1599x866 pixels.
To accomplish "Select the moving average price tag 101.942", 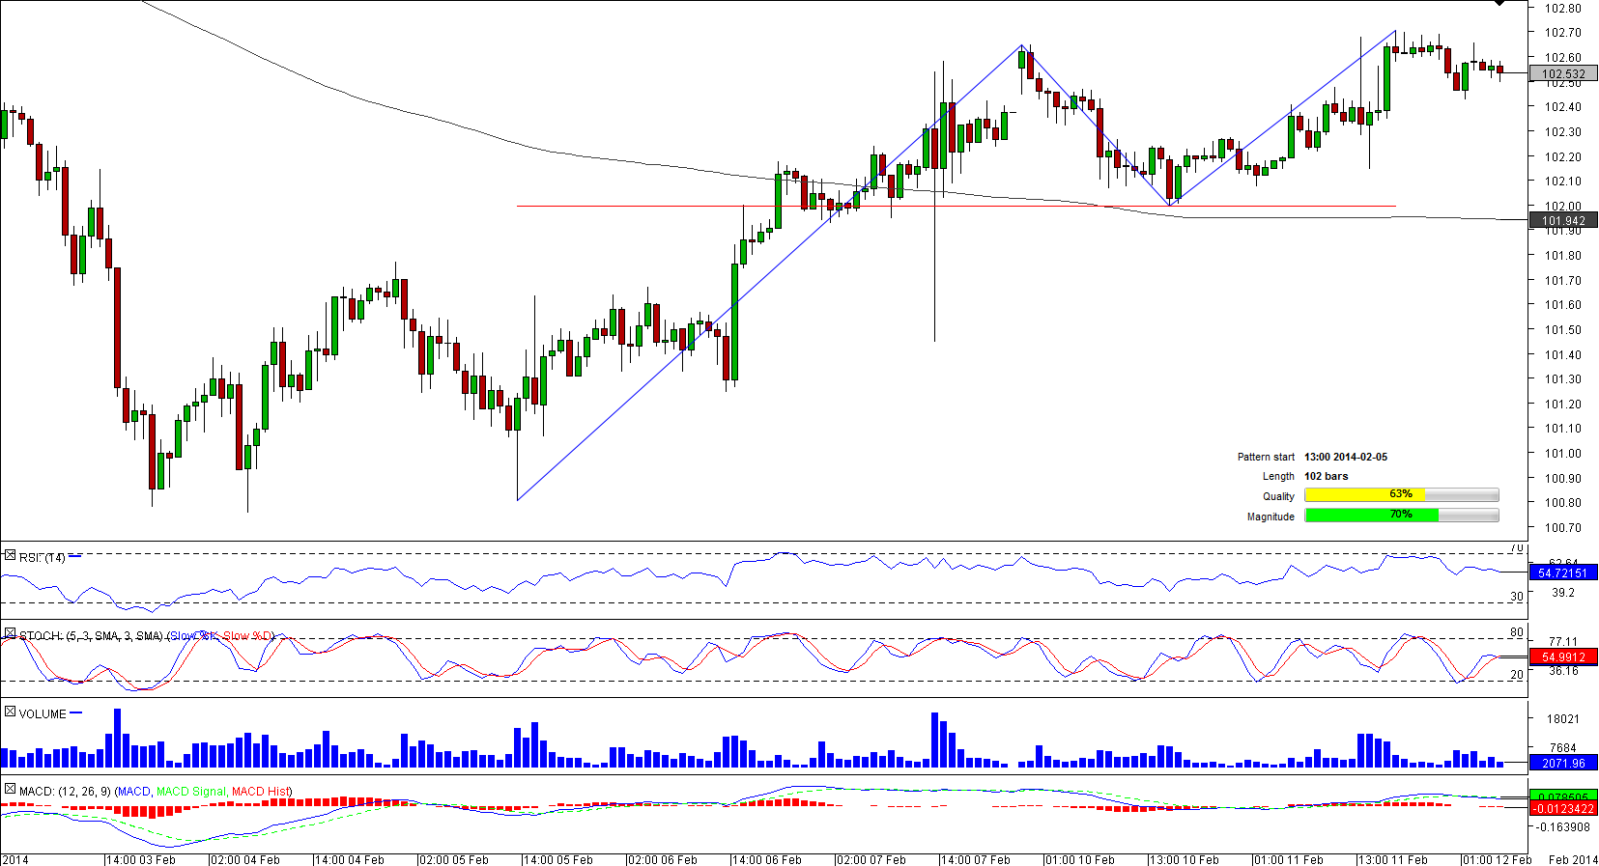I will point(1562,221).
